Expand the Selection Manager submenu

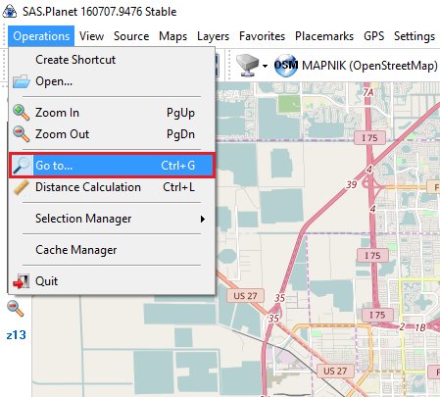112,219
